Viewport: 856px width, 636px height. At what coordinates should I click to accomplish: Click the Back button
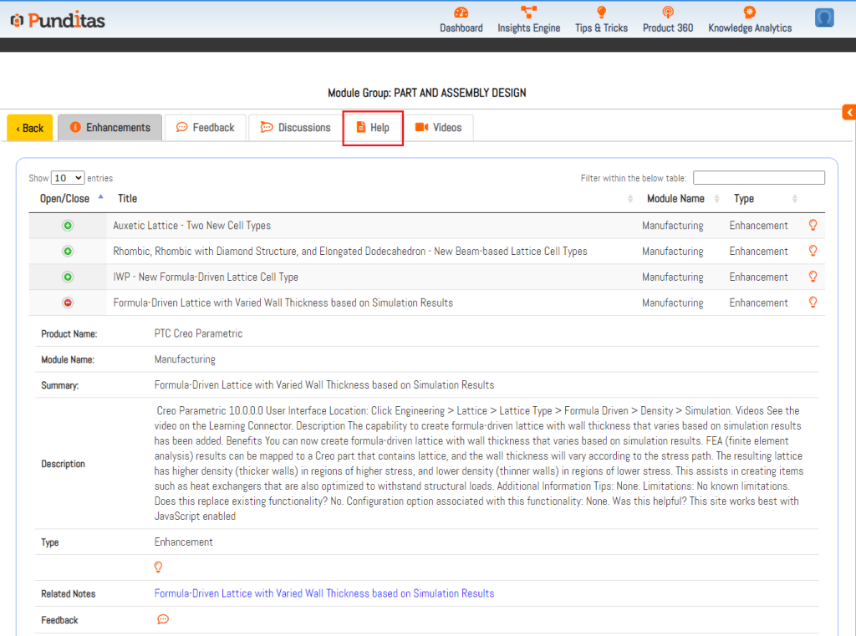click(30, 128)
